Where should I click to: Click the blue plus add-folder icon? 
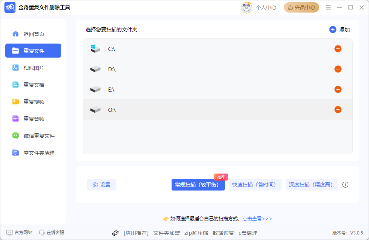pyautogui.click(x=332, y=30)
